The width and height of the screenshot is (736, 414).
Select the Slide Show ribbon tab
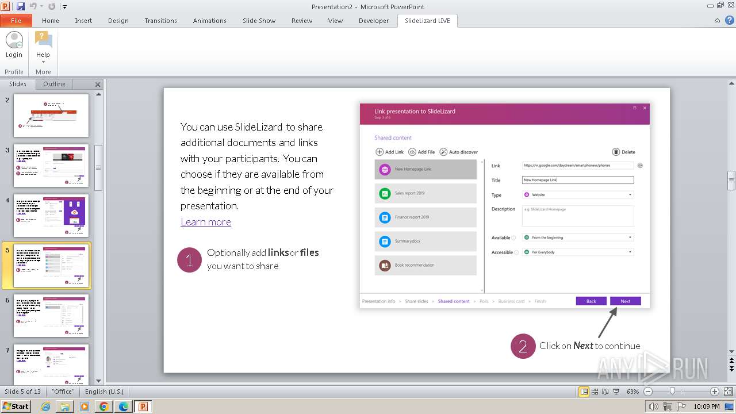(x=259, y=21)
